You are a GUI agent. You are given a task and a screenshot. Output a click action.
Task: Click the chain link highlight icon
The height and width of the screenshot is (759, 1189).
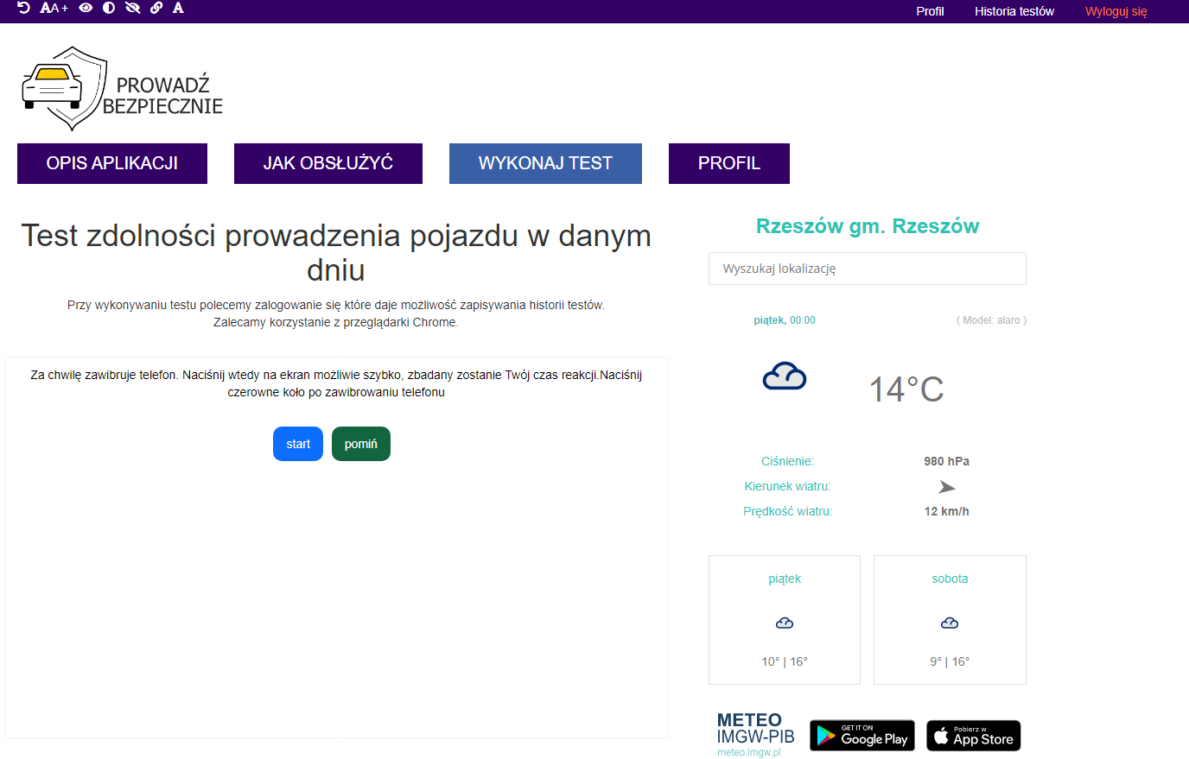click(156, 8)
